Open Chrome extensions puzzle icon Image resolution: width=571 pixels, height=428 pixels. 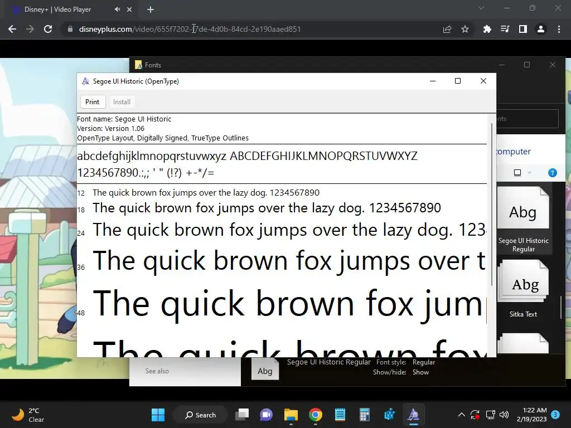(x=487, y=29)
